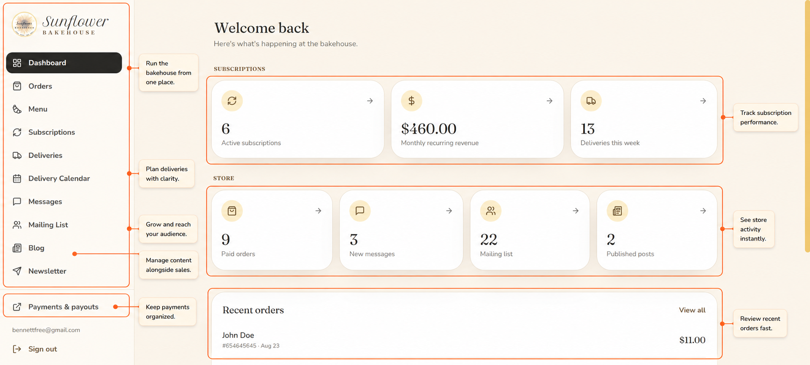
Task: Click the arrow on Deliveries this week card
Action: (x=703, y=101)
